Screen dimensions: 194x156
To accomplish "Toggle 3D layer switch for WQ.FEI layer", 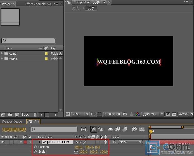I will [105, 142].
